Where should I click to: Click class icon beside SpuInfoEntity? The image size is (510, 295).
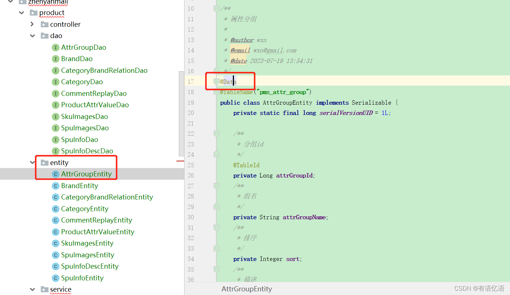point(56,278)
